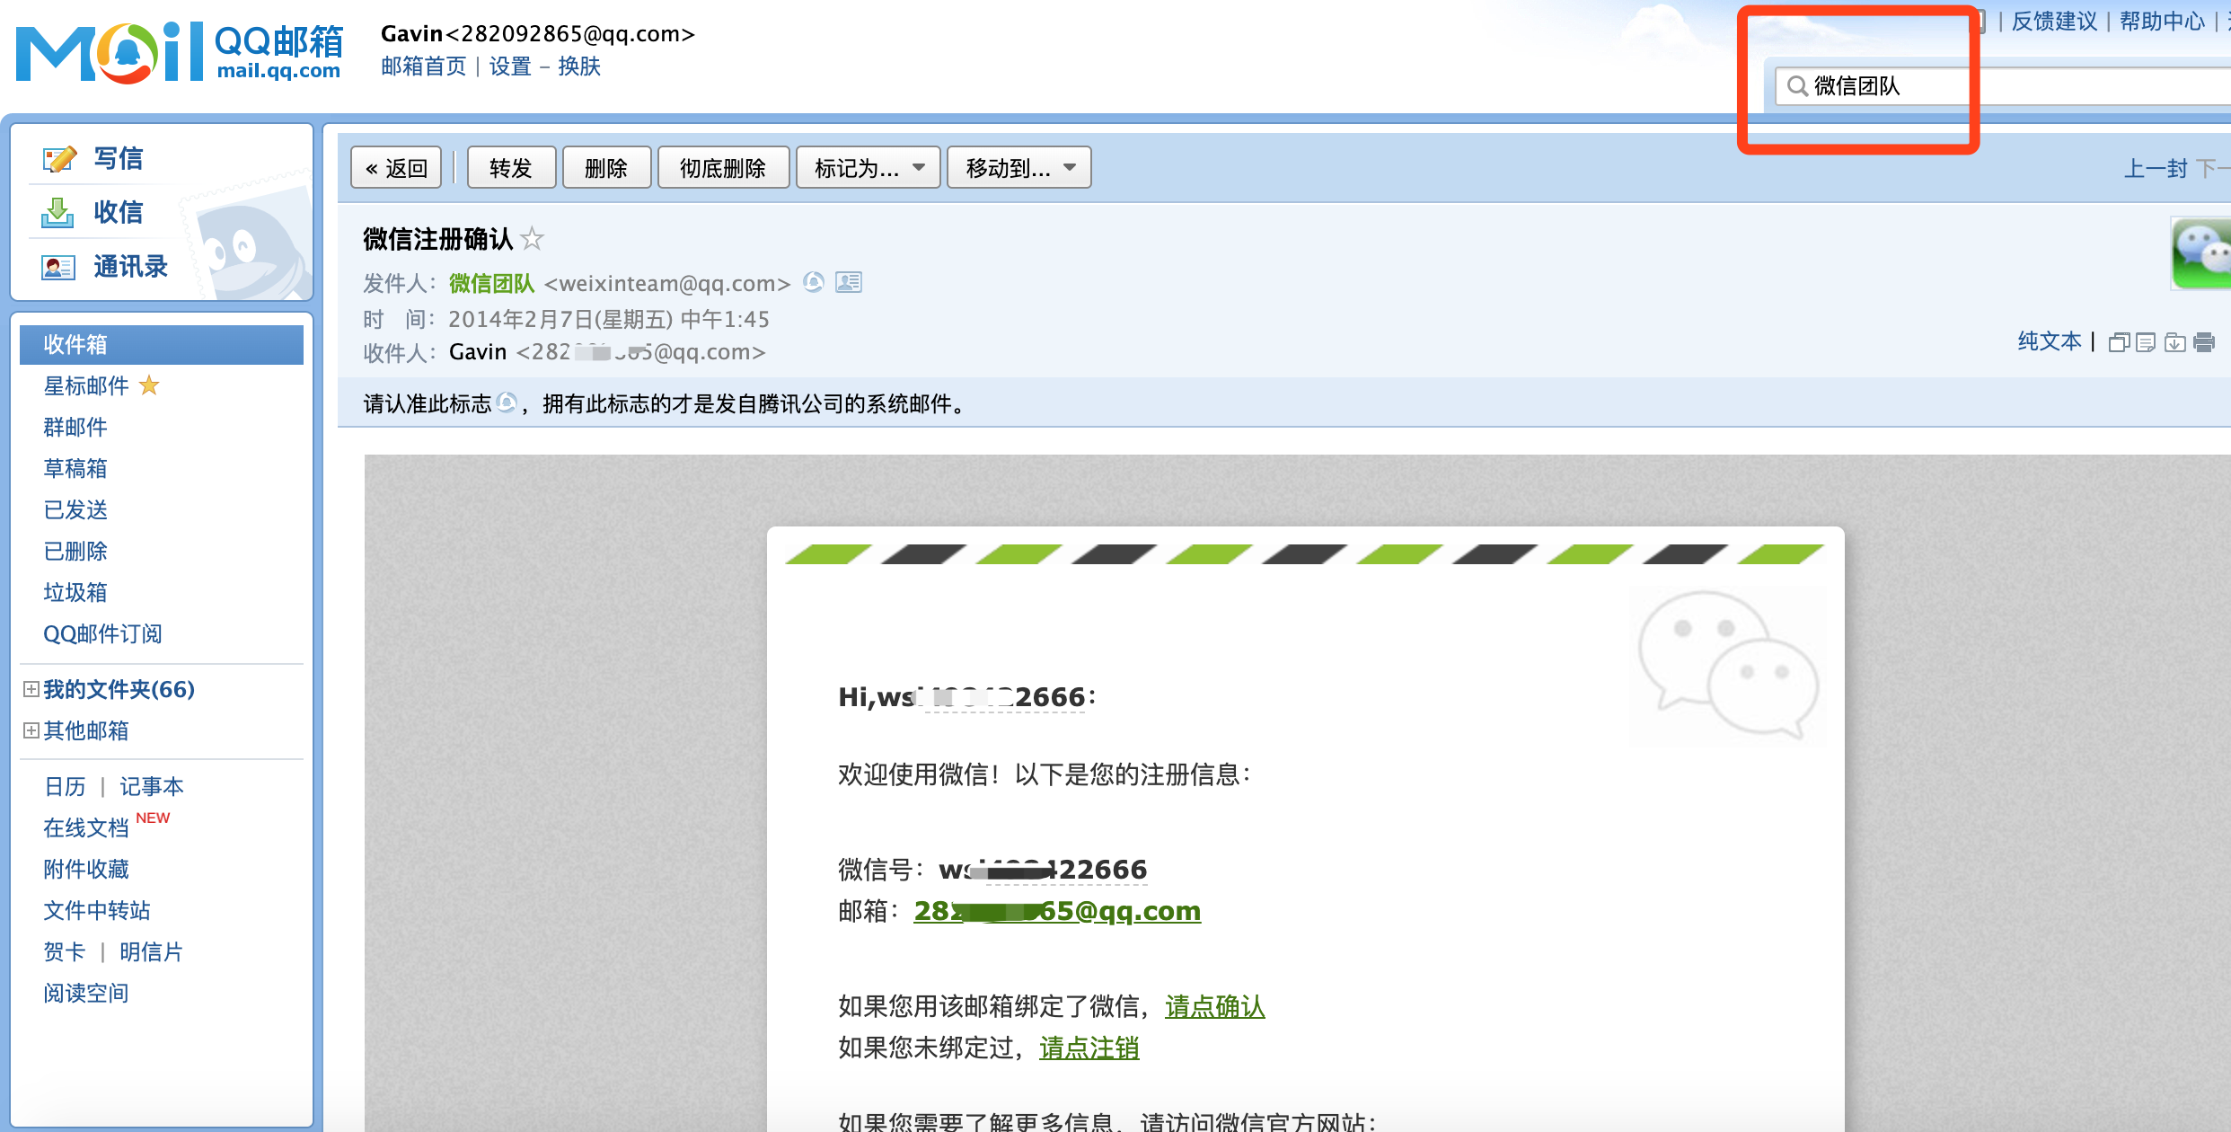Click the 返回 back button
The width and height of the screenshot is (2231, 1132).
[396, 168]
